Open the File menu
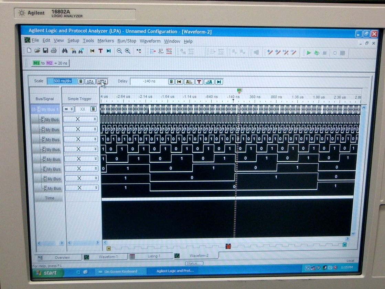Screen dimensions: 385x289 (x=35, y=40)
